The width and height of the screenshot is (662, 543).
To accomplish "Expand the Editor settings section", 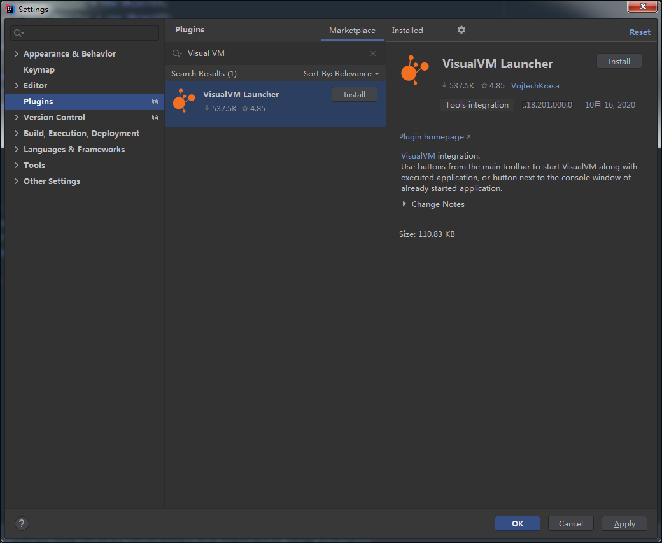I will tap(17, 85).
